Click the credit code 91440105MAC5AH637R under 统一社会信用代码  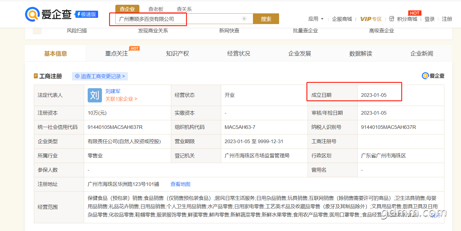pyautogui.click(x=115, y=127)
